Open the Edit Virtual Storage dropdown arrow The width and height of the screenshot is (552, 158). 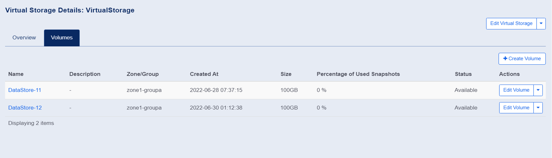tap(541, 24)
